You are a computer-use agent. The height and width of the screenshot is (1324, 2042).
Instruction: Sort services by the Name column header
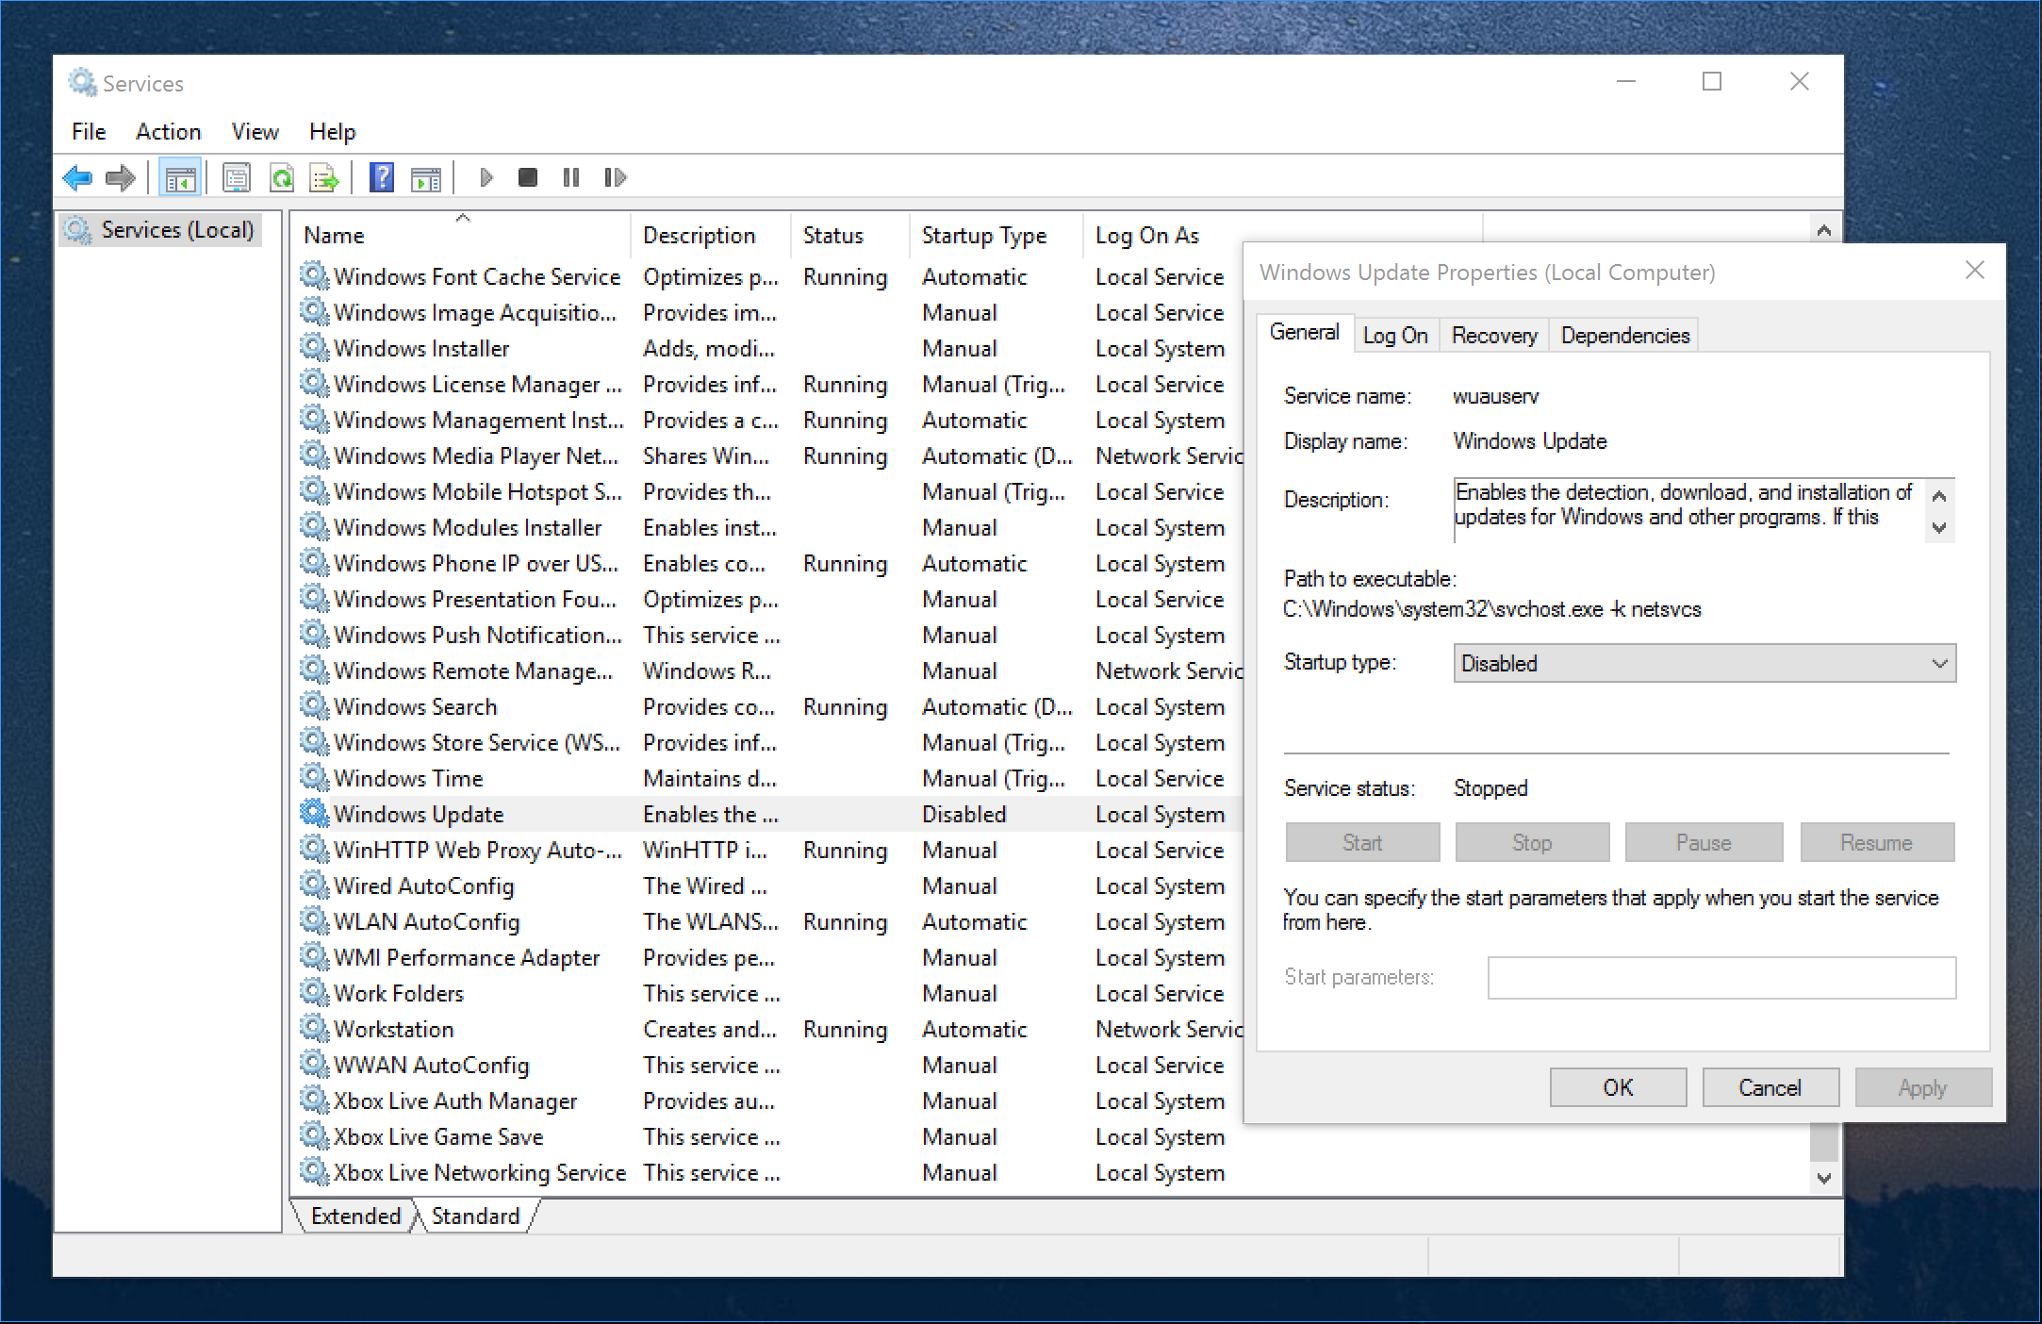tap(462, 235)
